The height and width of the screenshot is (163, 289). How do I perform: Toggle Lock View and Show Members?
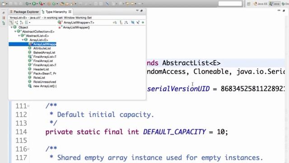tap(115, 23)
